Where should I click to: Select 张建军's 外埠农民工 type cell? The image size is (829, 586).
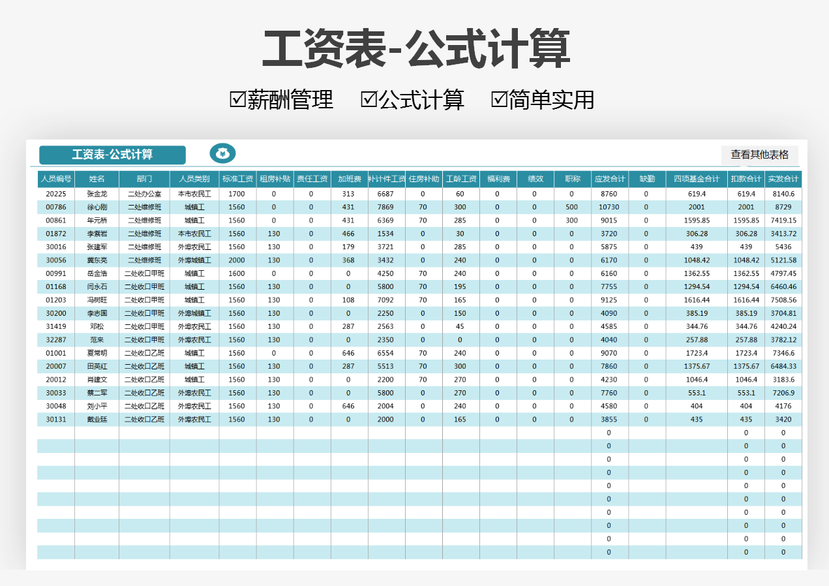[x=196, y=247]
